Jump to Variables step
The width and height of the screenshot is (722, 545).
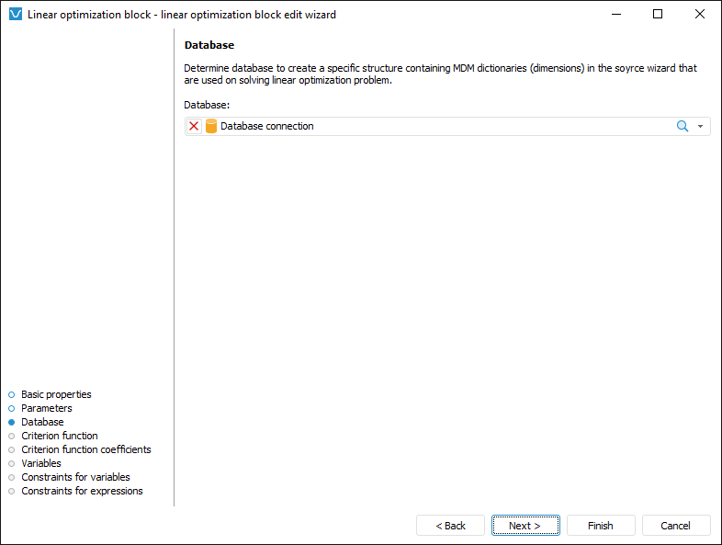(x=41, y=463)
